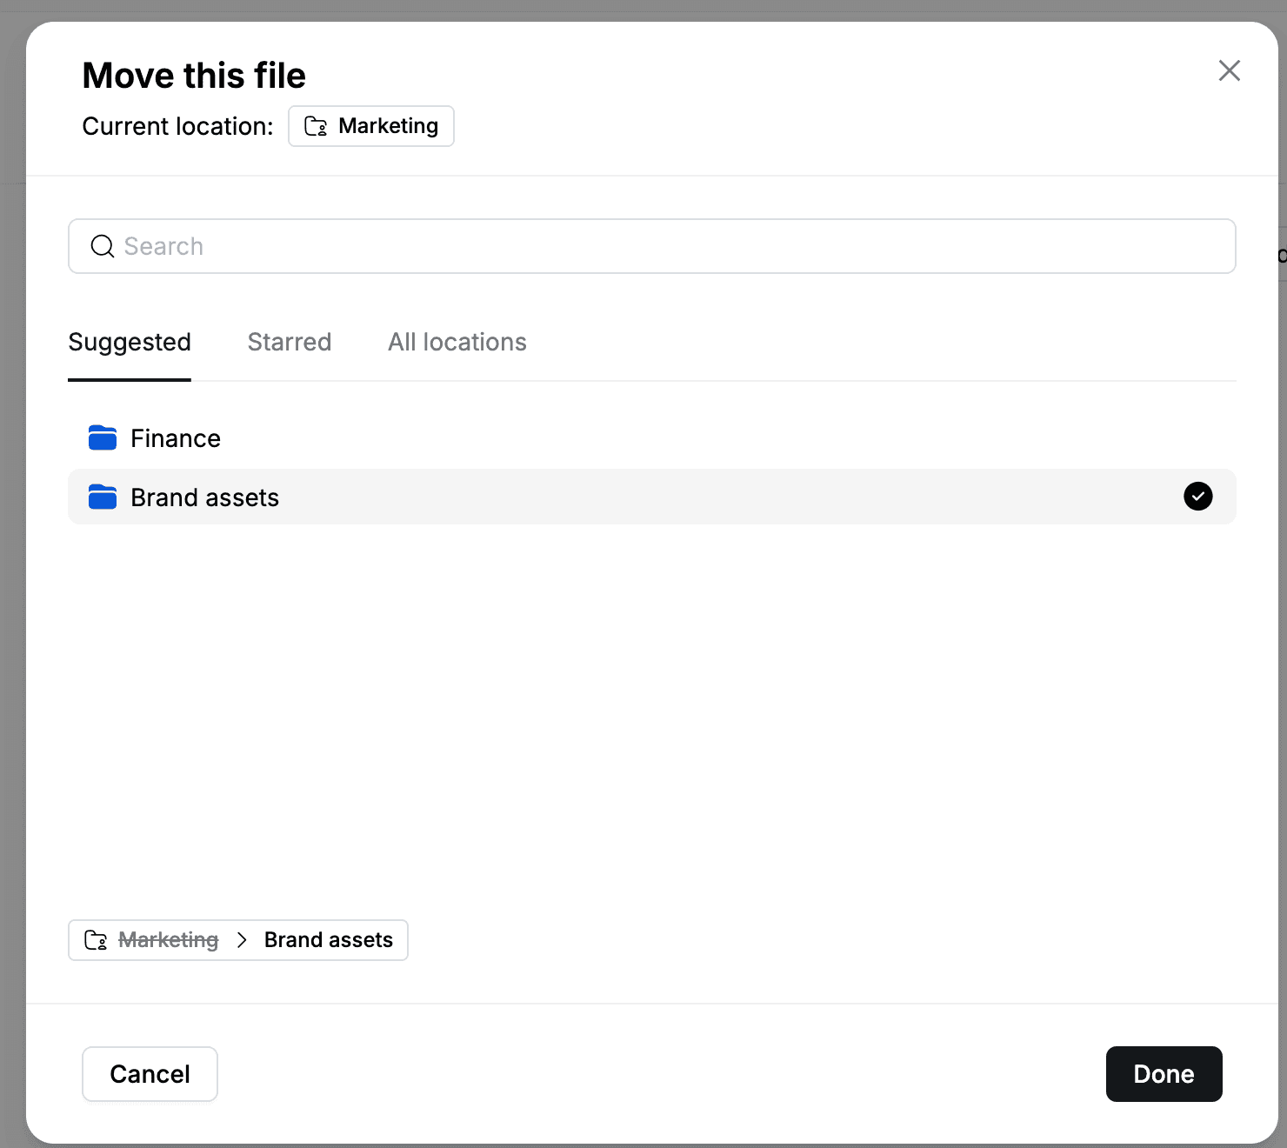This screenshot has height=1148, width=1287.
Task: Click the search magnifier icon
Action: pyautogui.click(x=103, y=246)
